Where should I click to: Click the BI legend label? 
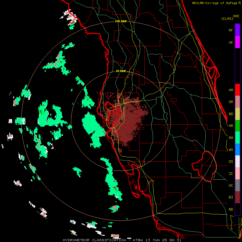click(x=231, y=197)
